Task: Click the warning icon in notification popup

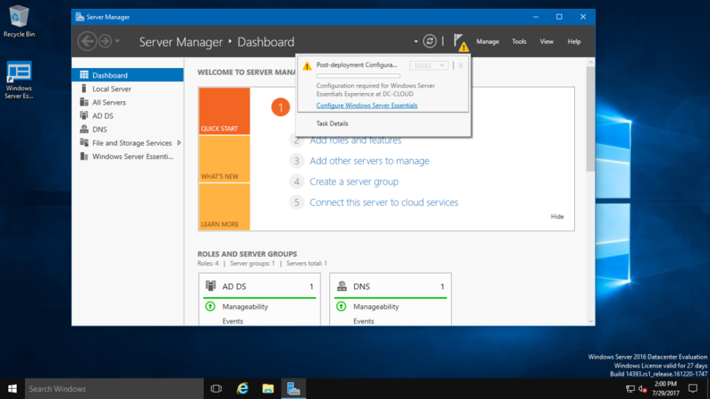Action: pyautogui.click(x=307, y=66)
